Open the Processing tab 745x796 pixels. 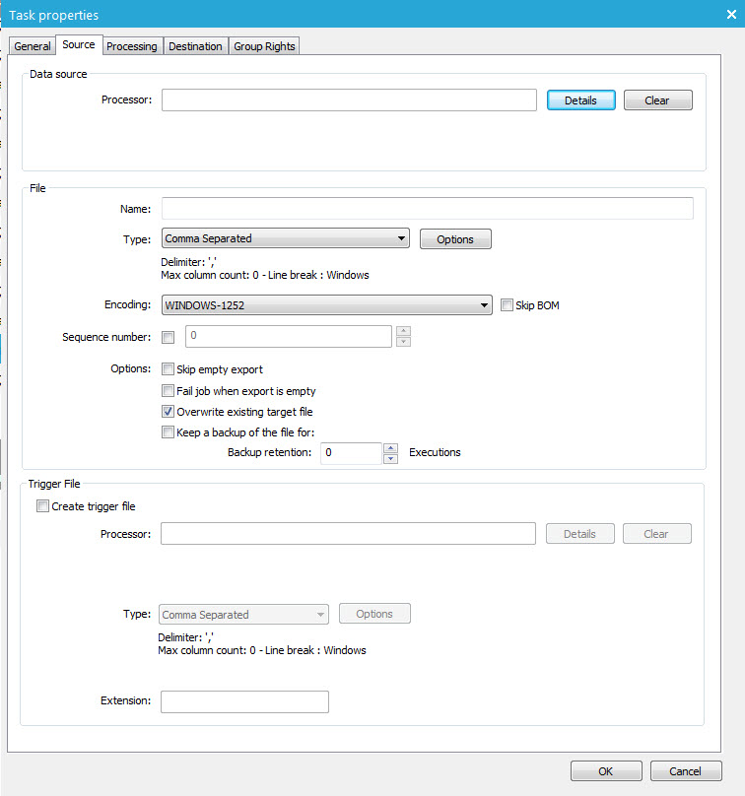pyautogui.click(x=132, y=46)
